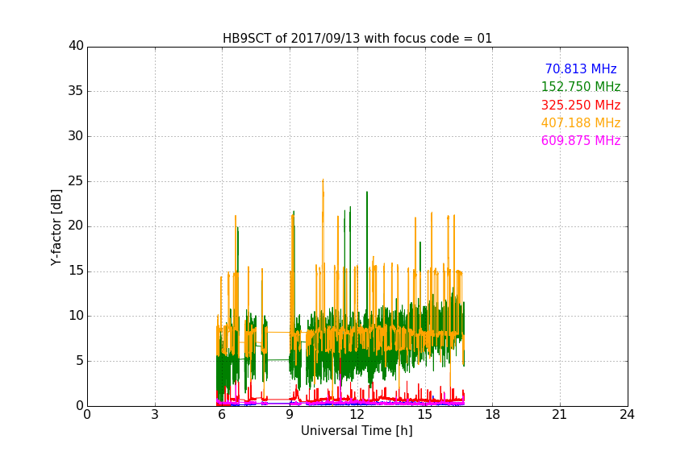Click the x-axis tick label 12
This screenshot has width=697, height=464.
pyautogui.click(x=357, y=415)
